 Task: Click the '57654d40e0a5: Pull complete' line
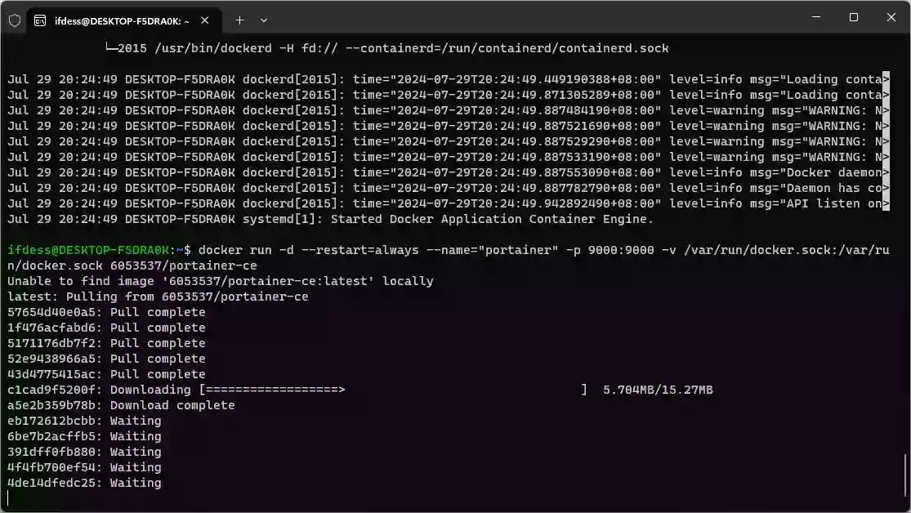tap(106, 312)
